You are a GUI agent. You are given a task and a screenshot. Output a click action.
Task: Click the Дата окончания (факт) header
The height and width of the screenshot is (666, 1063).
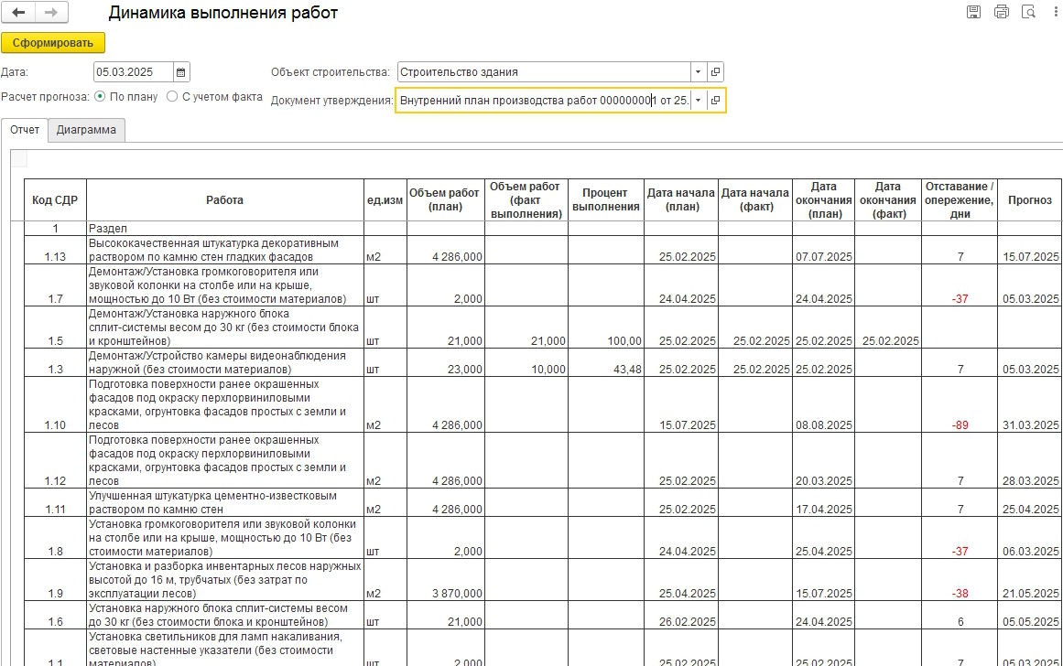(888, 199)
